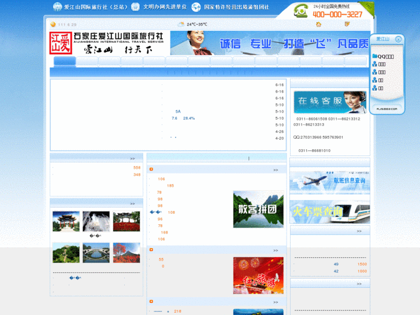Click the news row dated 4-20
The width and height of the screenshot is (420, 315).
[x=222, y=138]
